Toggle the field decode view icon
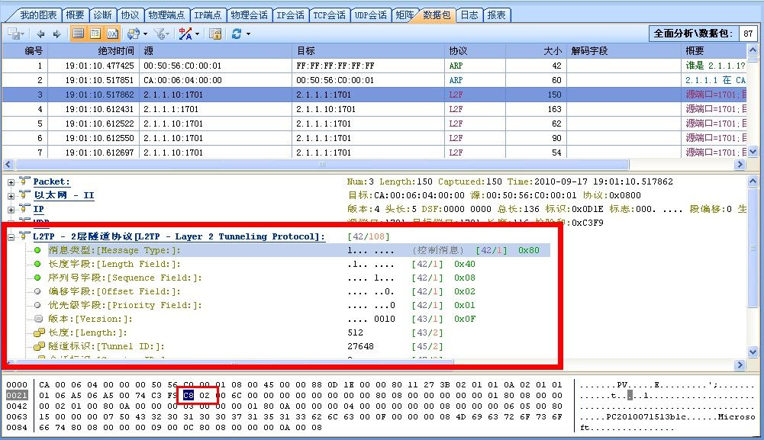Screen dimensions: 764x440 tap(95, 34)
